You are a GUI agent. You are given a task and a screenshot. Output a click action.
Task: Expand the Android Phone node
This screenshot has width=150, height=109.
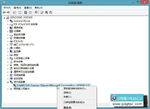(x=8, y=21)
